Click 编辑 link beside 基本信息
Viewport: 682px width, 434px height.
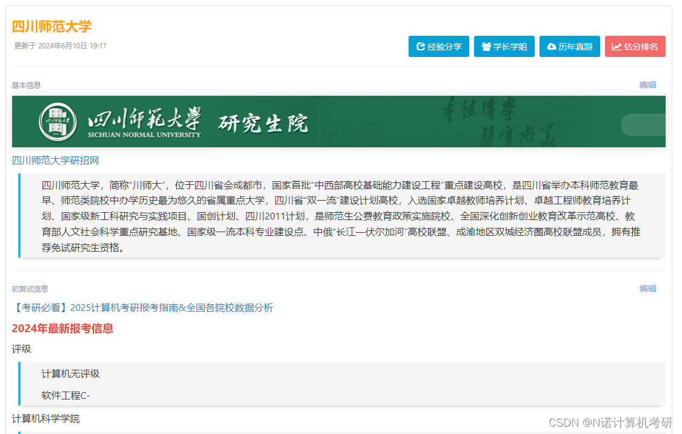pyautogui.click(x=647, y=85)
